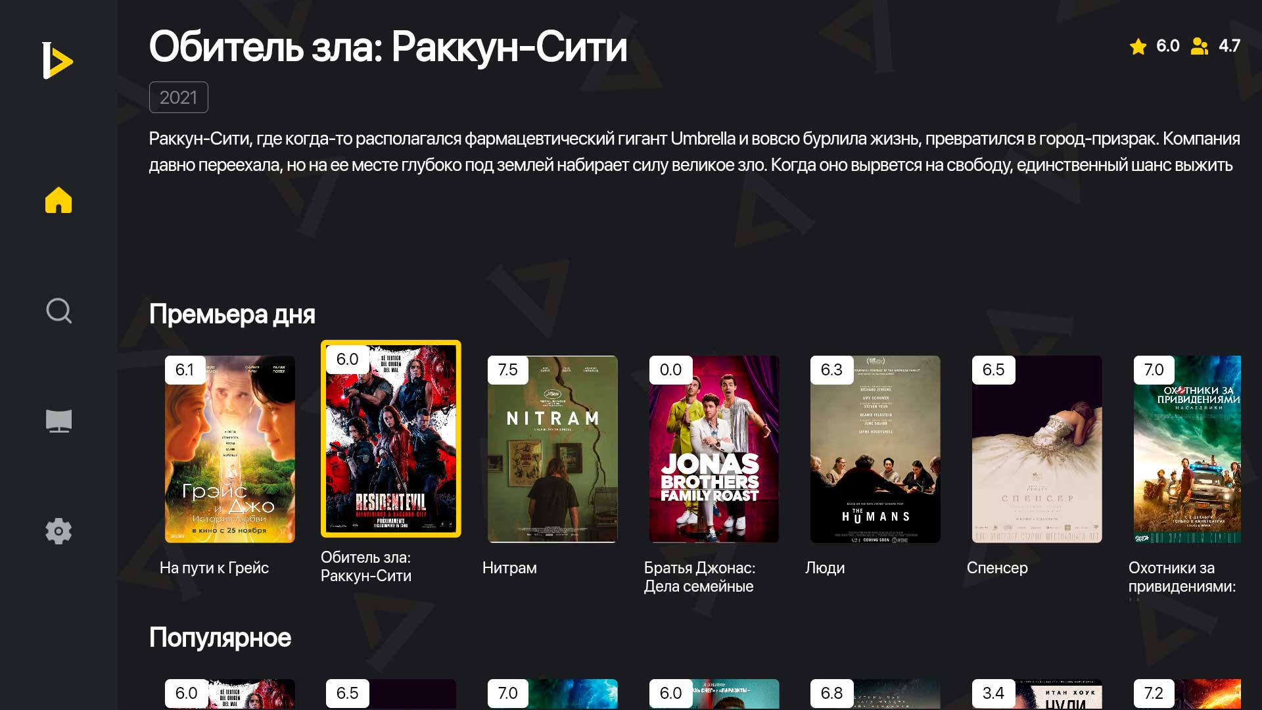Open the search icon panel
The width and height of the screenshot is (1262, 710).
pos(59,310)
